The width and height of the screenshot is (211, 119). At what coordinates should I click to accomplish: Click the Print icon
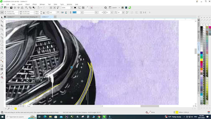click(22, 8)
